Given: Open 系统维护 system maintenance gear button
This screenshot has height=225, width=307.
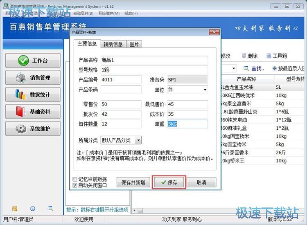Looking at the screenshot, I should (x=33, y=128).
